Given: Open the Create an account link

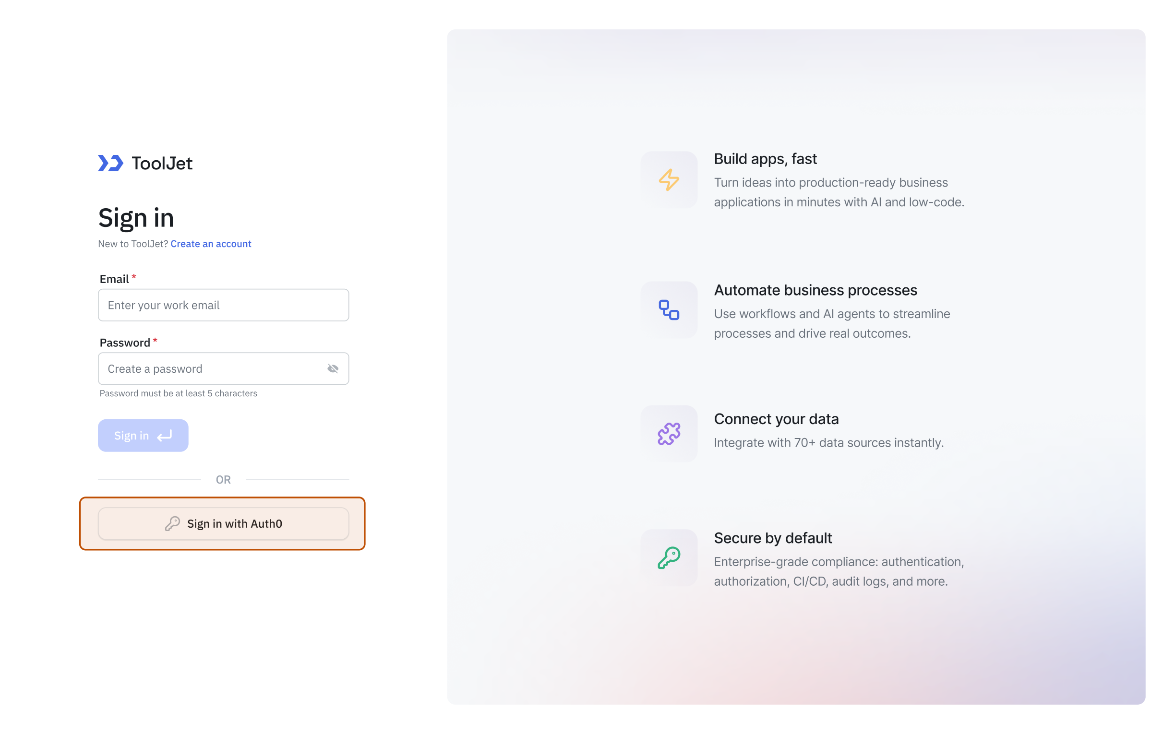Looking at the screenshot, I should [x=210, y=244].
